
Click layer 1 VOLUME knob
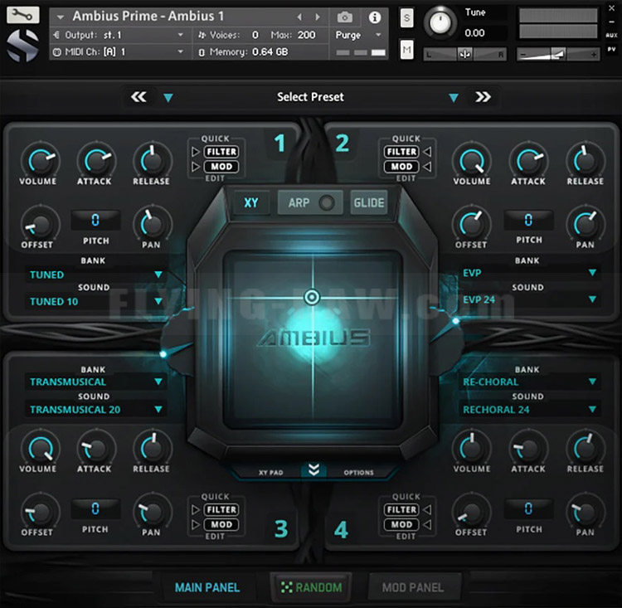coord(40,161)
